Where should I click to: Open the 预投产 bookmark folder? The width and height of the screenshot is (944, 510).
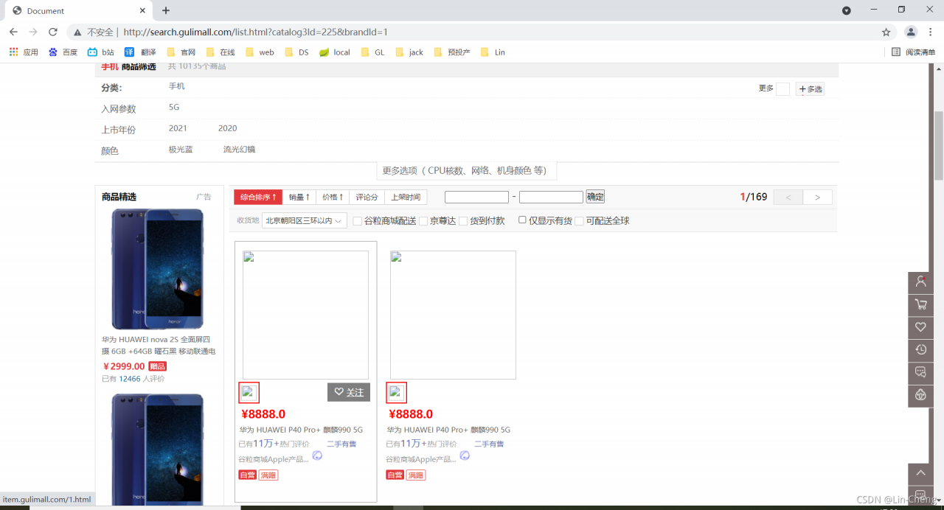point(452,52)
